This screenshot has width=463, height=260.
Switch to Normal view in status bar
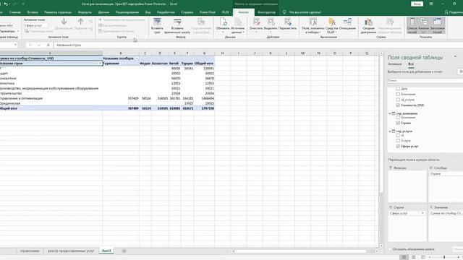404,257
